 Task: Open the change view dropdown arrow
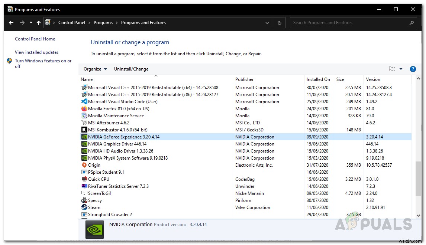(401, 69)
